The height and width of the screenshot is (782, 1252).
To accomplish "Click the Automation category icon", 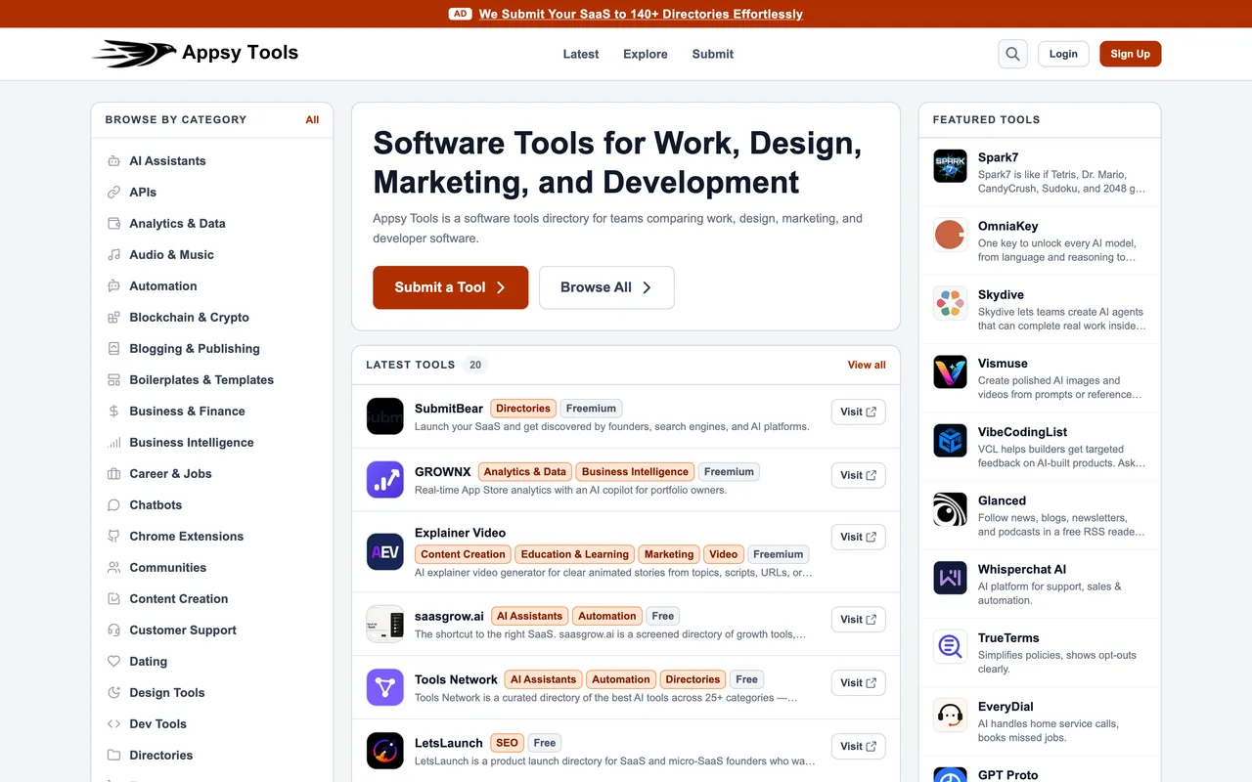I will pyautogui.click(x=113, y=286).
